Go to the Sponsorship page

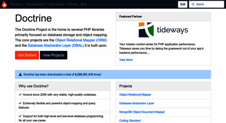click(57, 4)
